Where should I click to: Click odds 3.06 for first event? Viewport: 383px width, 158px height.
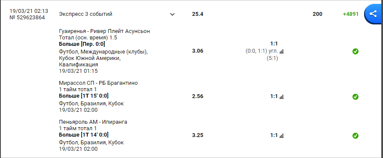pos(198,51)
